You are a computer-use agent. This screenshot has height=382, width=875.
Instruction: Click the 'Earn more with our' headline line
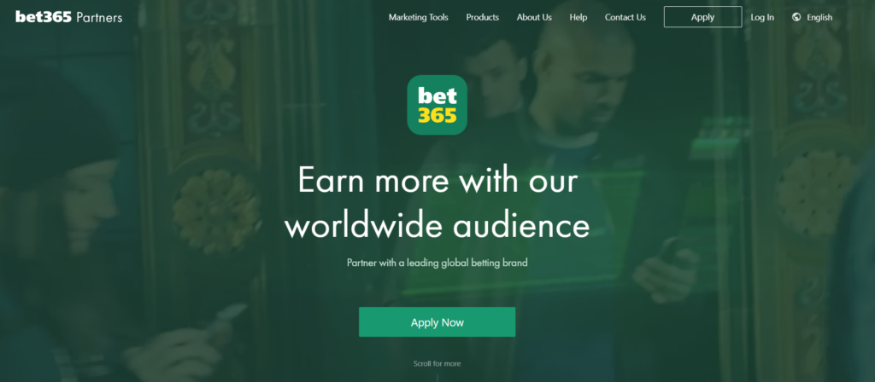click(437, 180)
